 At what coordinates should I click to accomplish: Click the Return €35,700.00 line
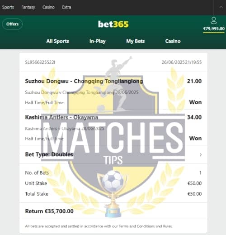pyautogui.click(x=49, y=211)
